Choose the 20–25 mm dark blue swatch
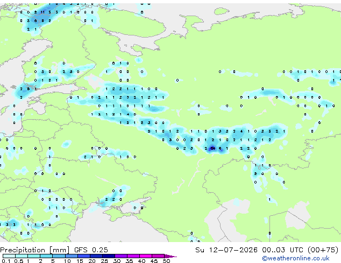 pos(96,256)
